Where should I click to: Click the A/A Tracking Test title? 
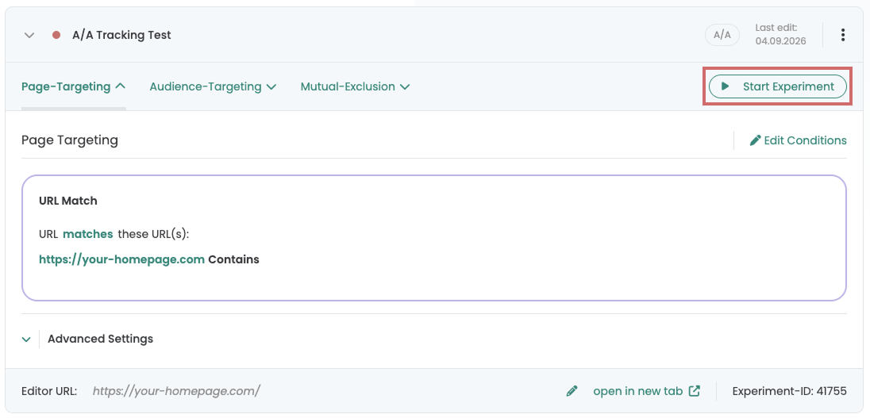coord(121,35)
